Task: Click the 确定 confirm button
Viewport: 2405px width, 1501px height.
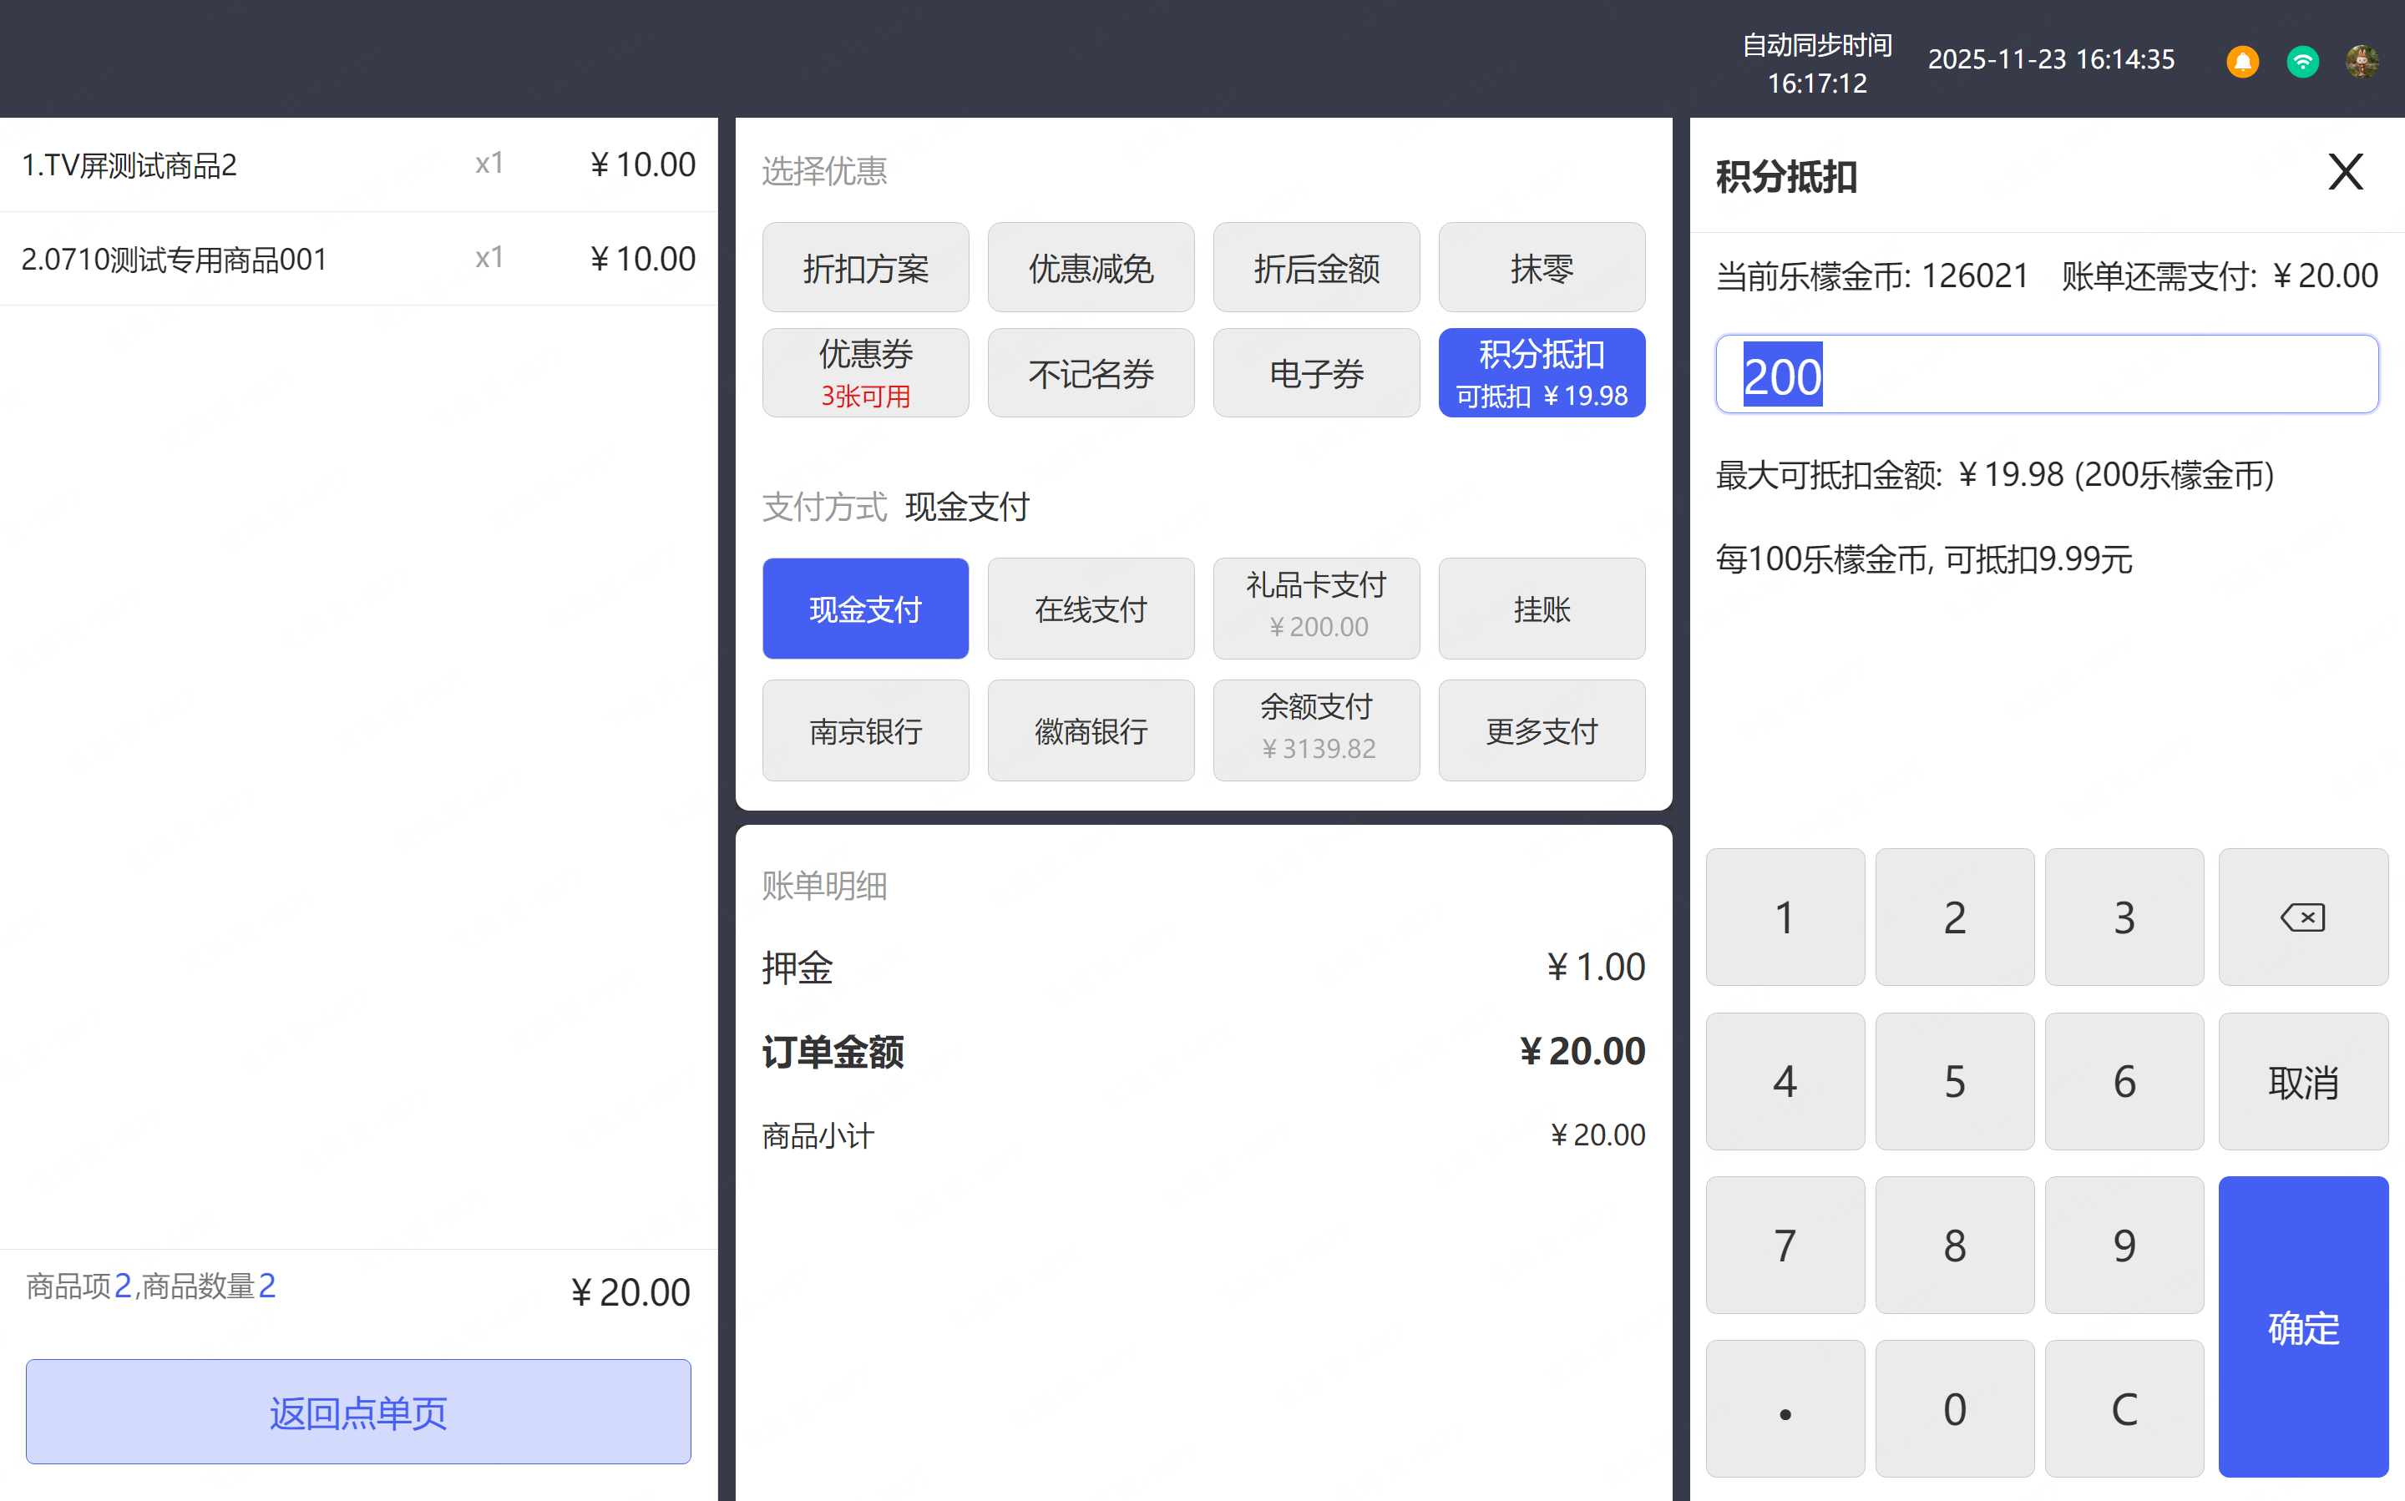Action: tap(2301, 1327)
